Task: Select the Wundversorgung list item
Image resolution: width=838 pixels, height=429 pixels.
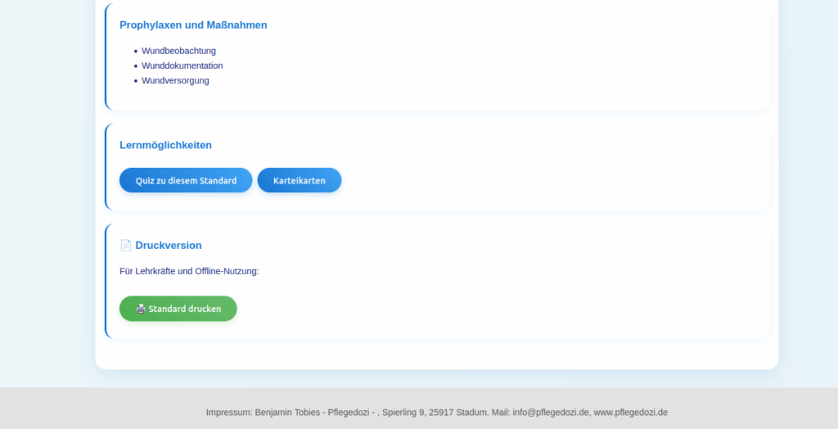Action: coord(175,80)
